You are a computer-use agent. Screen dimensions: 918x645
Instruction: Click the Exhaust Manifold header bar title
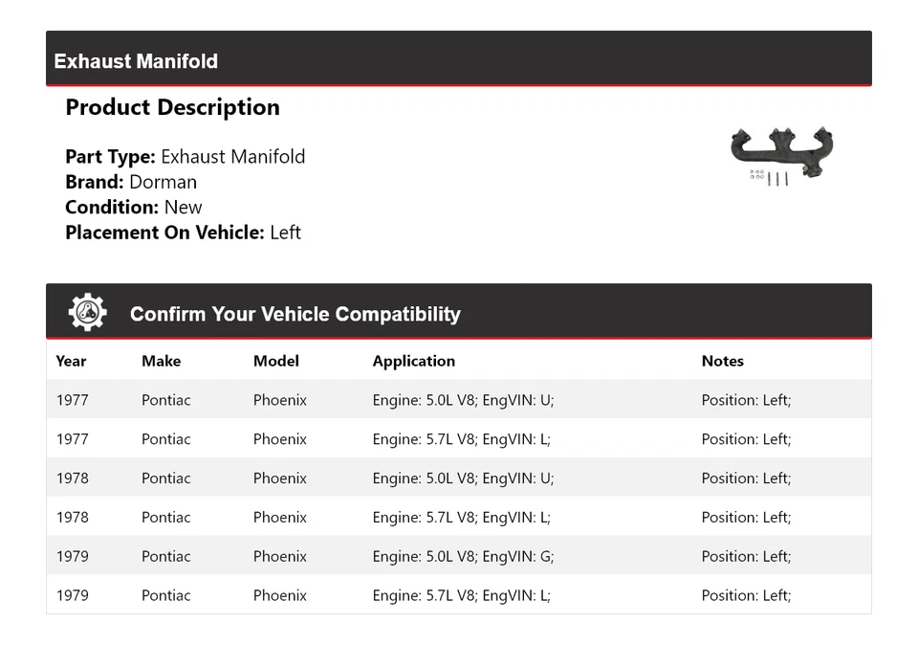click(x=136, y=61)
